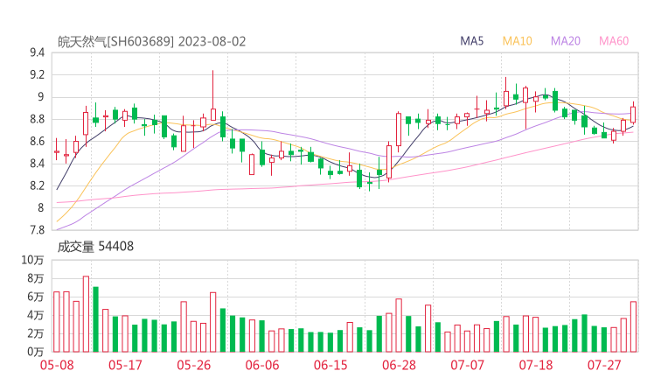The width and height of the screenshot is (647, 385).
Task: Click the tallest green volume bar near 7万
Action: [95, 319]
